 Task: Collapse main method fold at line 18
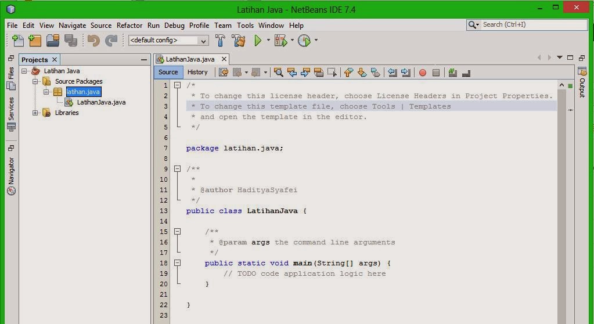coord(177,262)
